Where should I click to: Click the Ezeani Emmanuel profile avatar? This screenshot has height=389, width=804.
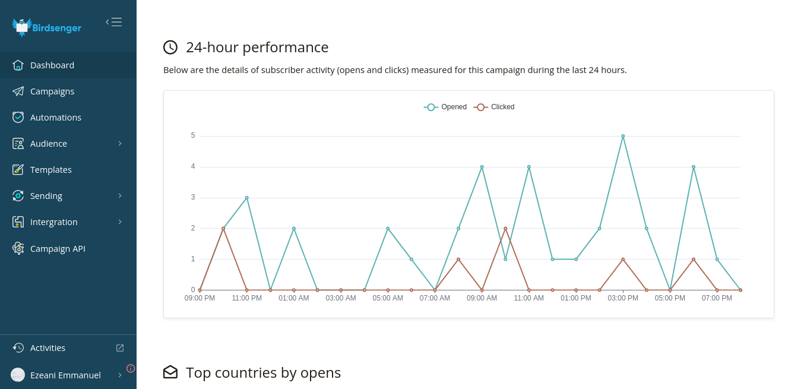[x=18, y=375]
